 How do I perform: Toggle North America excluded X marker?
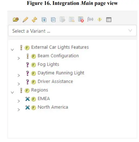pyautogui.click(x=28, y=107)
